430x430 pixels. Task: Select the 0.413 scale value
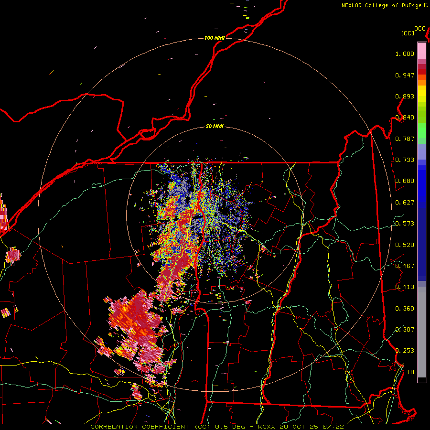tap(405, 287)
